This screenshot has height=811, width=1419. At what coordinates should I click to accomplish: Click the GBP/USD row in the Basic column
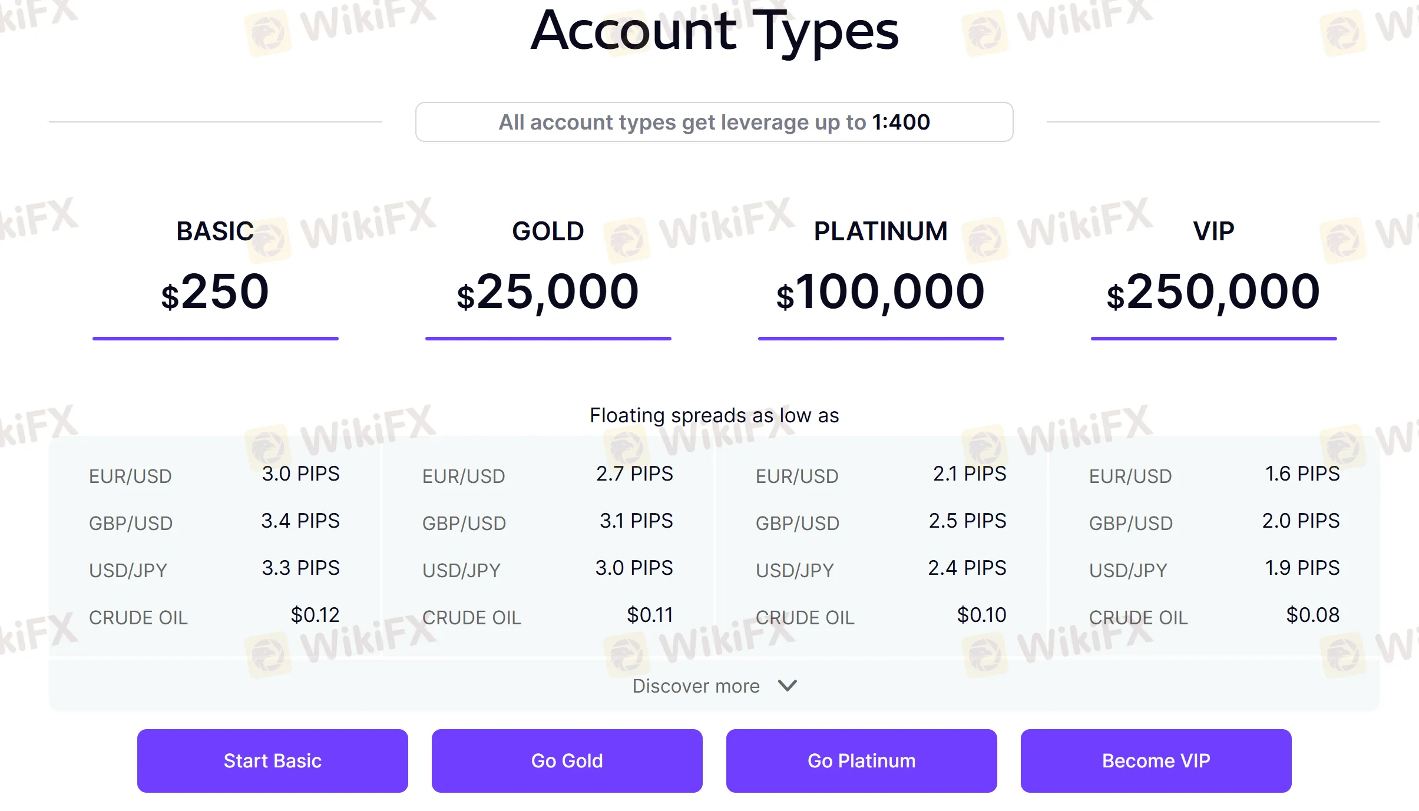tap(131, 523)
